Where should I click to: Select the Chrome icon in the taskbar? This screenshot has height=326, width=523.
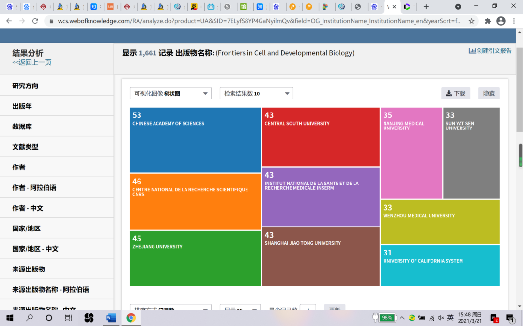point(131,318)
